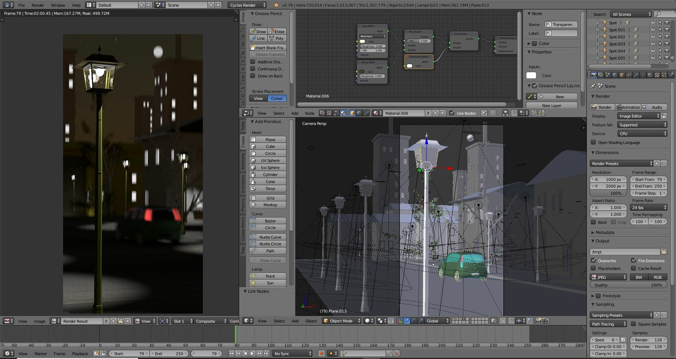676x359 pixels.
Task: Enable the Open Shading Language checkbox
Action: pos(593,143)
